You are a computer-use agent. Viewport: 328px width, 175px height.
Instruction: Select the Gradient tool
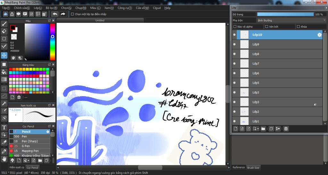pos(4,79)
